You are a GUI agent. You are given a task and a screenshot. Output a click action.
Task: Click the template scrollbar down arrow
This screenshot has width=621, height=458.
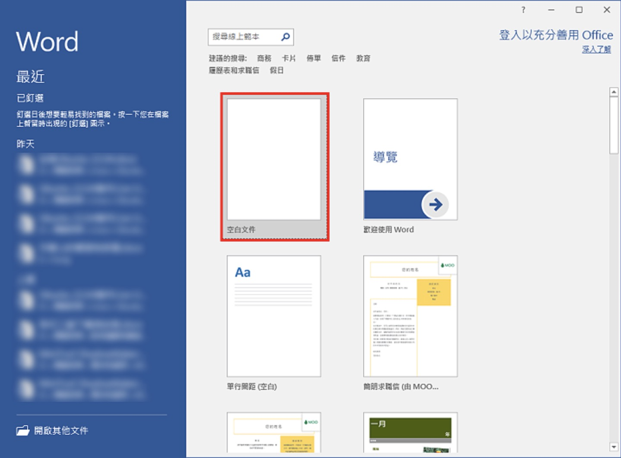(614, 447)
